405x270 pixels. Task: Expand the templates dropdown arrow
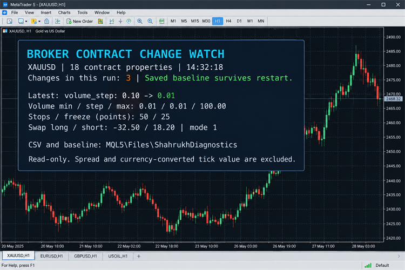[x=39, y=22]
